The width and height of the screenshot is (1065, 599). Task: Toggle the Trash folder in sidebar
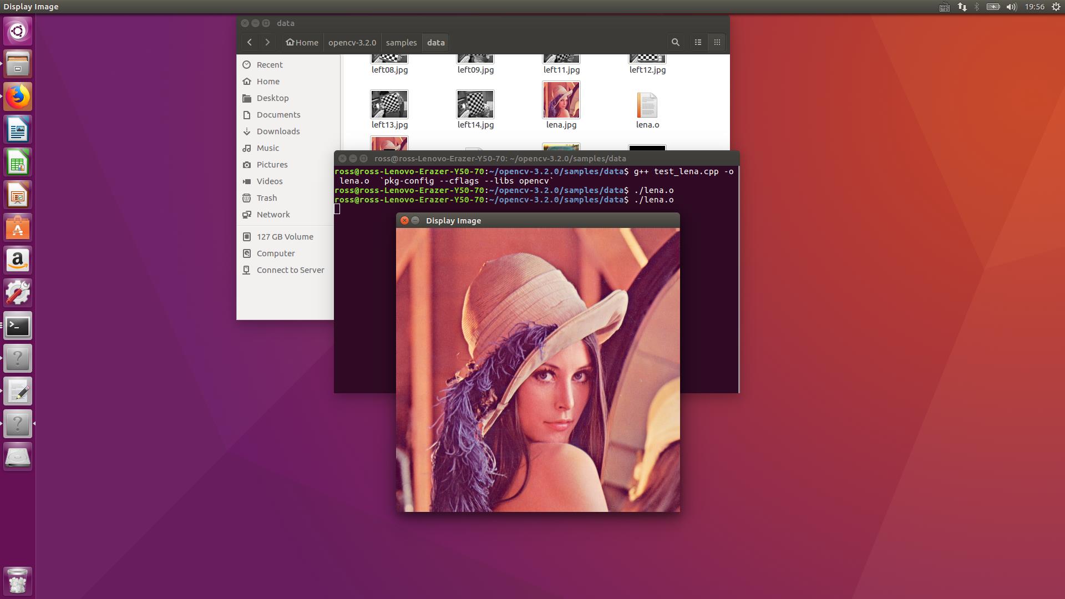pos(266,197)
